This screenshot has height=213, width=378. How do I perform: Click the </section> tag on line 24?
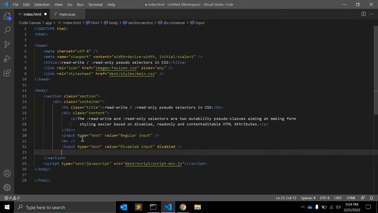(54, 158)
